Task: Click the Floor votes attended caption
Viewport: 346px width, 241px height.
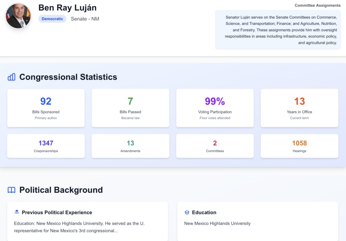Action: pos(215,118)
